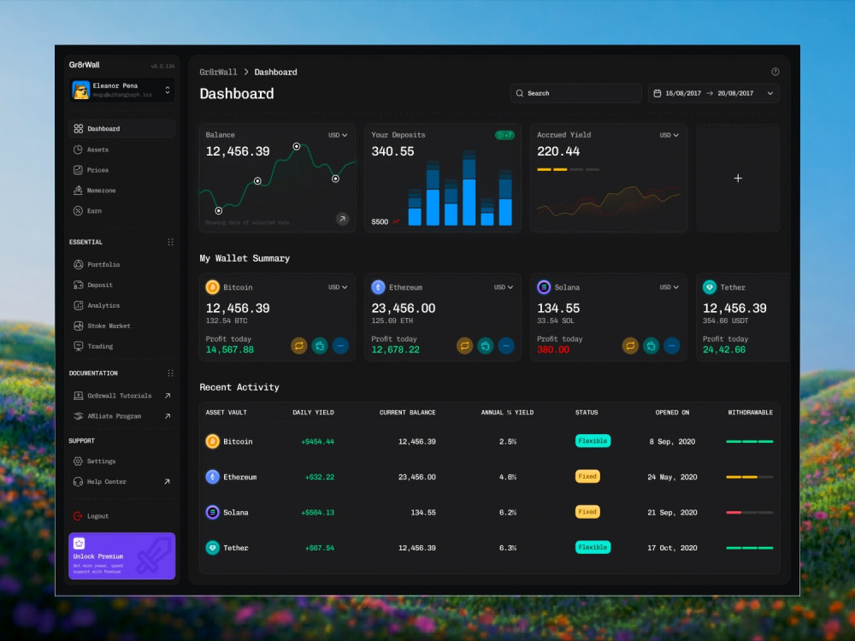The height and width of the screenshot is (641, 855).
Task: Click Ethereum wallet swap icon
Action: [x=464, y=345]
